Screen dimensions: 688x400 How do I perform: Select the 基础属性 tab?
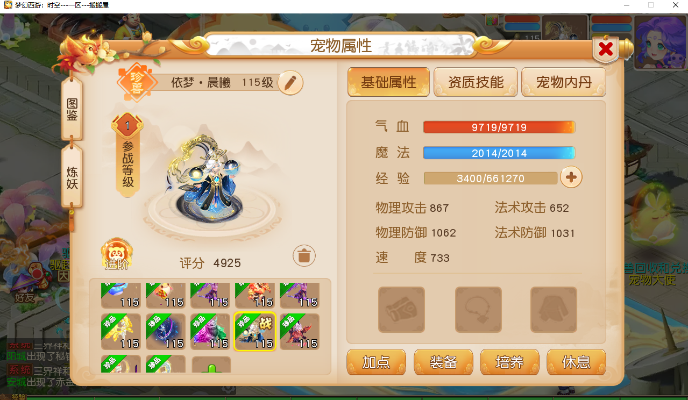tap(388, 82)
